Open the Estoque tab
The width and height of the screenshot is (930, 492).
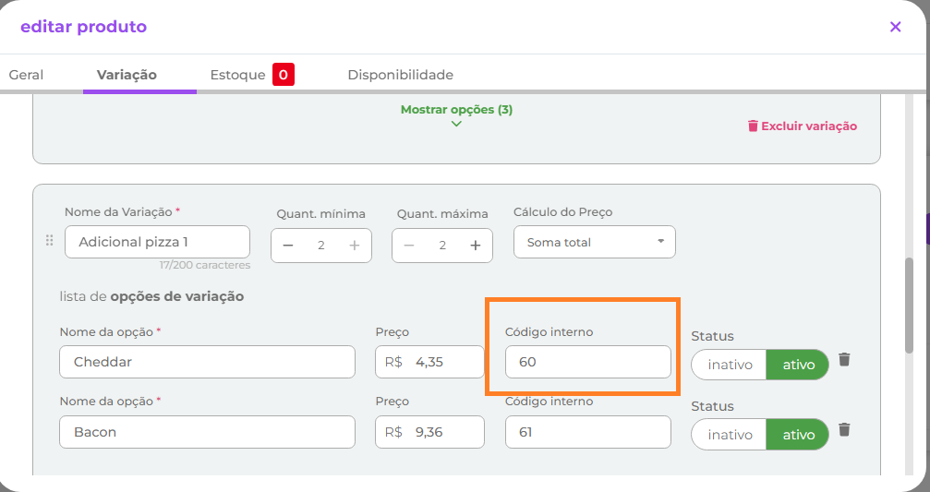pos(238,75)
